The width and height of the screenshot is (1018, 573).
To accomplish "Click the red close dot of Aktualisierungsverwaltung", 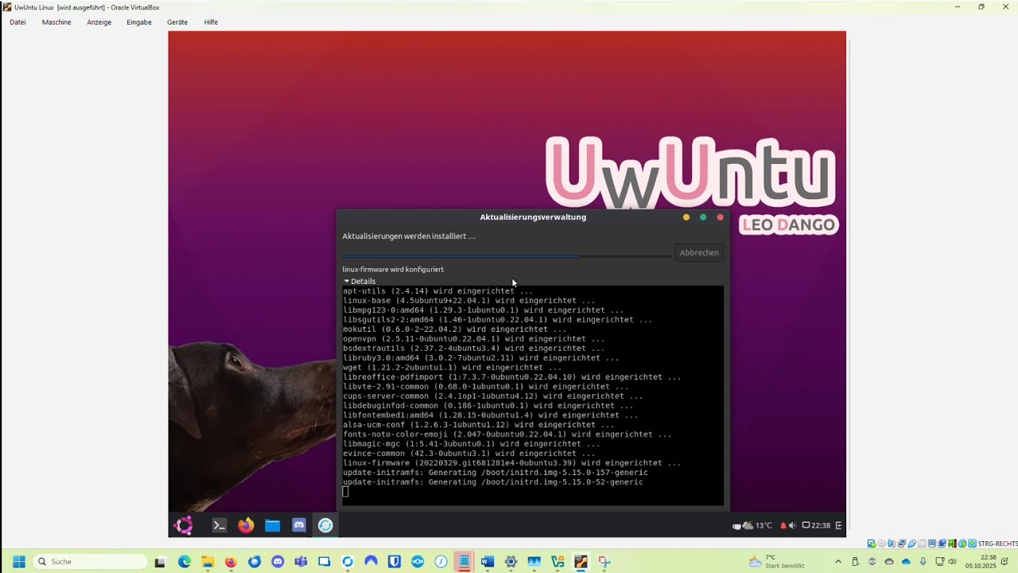I will pos(721,217).
